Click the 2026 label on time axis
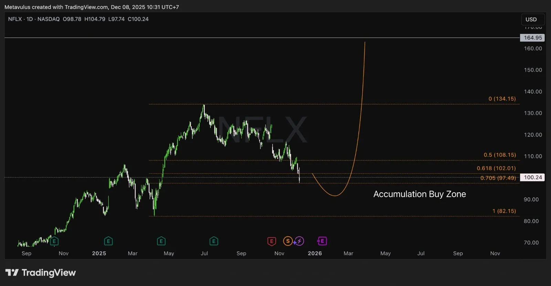This screenshot has height=286, width=551. click(x=315, y=253)
